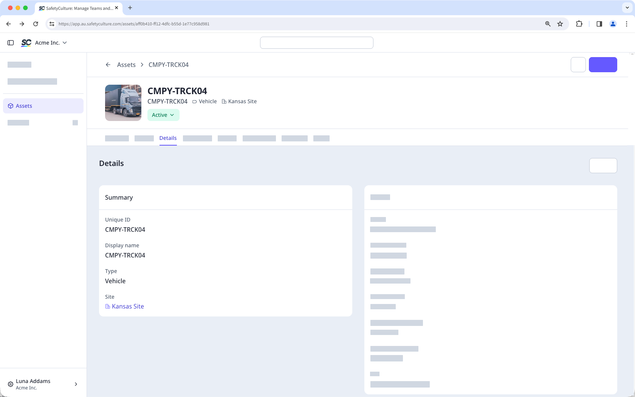Open the Assets breadcrumb link
The height and width of the screenshot is (397, 635).
coord(126,65)
